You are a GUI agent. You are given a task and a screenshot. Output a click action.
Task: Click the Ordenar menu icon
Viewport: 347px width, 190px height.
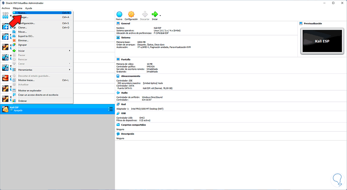[x=14, y=101]
